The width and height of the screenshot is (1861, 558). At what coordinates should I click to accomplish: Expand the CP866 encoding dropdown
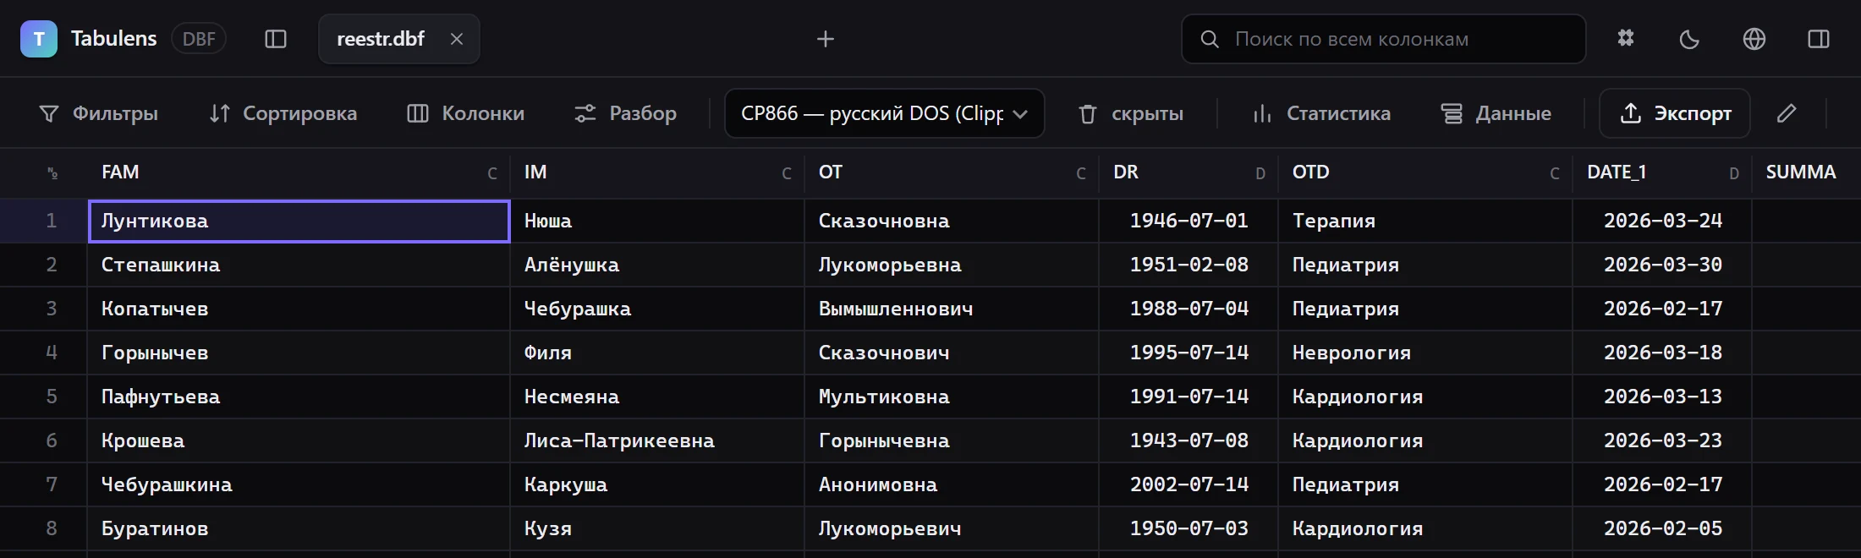click(x=885, y=113)
